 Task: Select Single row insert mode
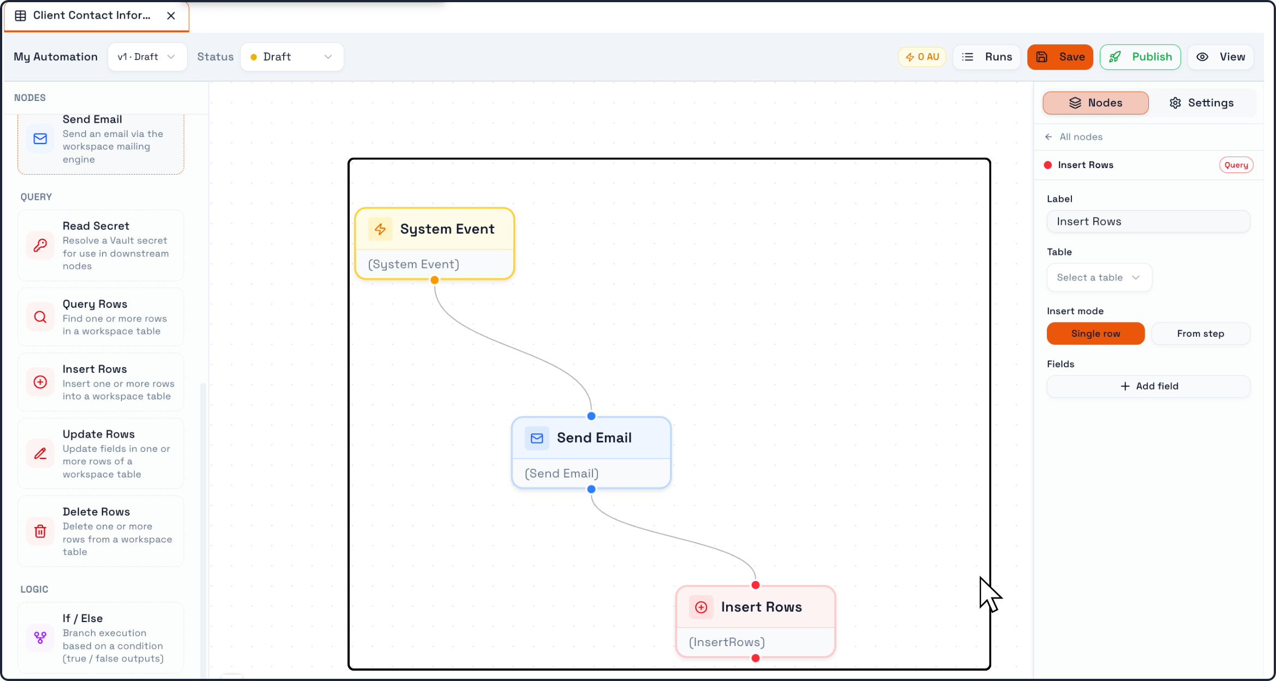(x=1095, y=333)
